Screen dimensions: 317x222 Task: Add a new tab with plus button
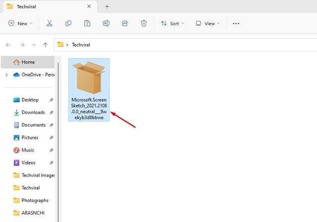(107, 6)
